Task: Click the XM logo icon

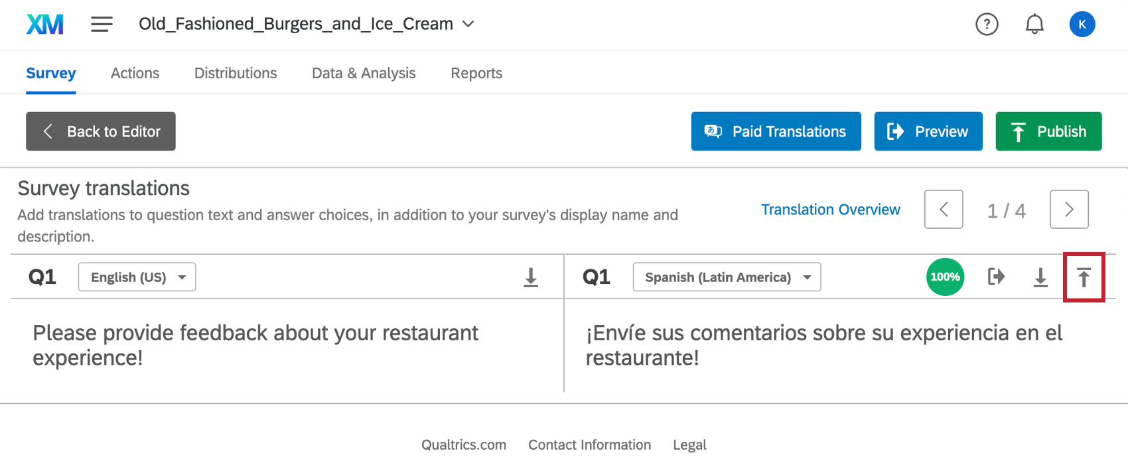Action: click(44, 25)
